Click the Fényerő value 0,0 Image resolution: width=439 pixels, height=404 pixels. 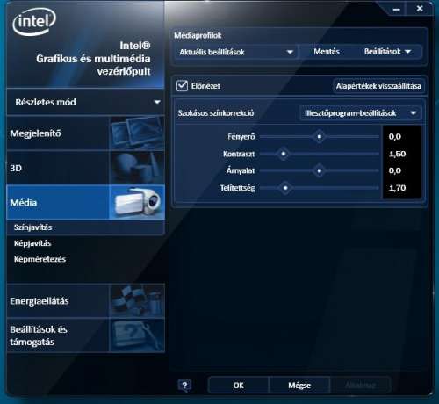(x=395, y=137)
